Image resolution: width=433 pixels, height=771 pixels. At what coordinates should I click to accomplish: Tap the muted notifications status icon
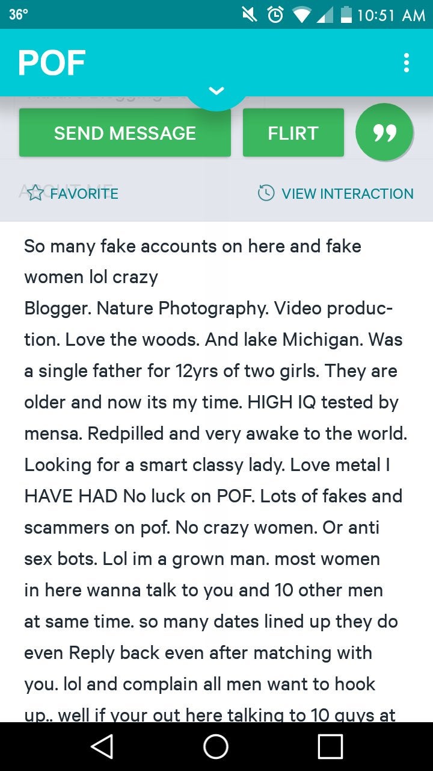coord(250,14)
